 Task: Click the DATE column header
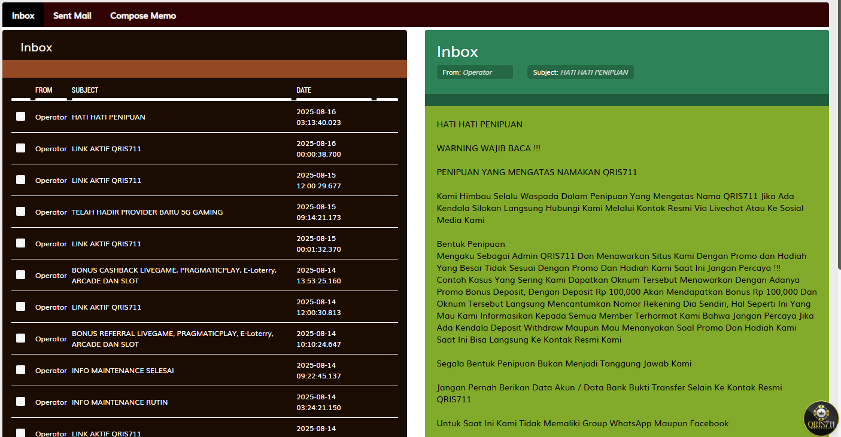pyautogui.click(x=304, y=90)
